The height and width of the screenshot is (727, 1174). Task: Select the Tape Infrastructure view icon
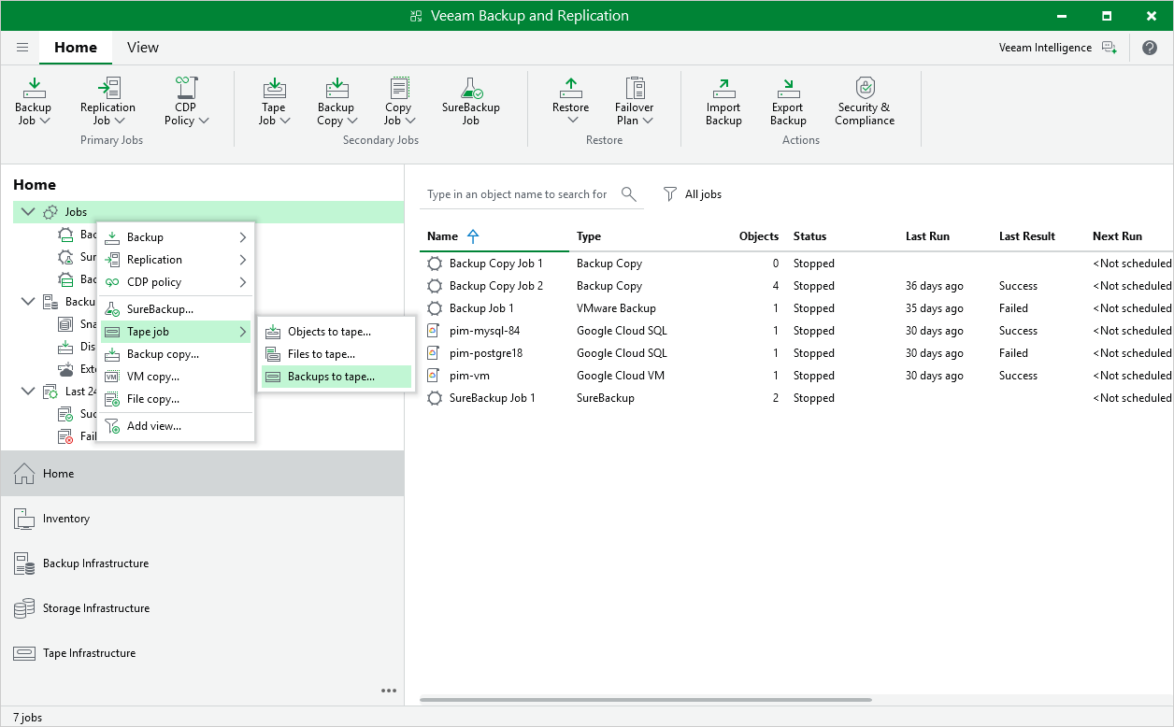[23, 652]
